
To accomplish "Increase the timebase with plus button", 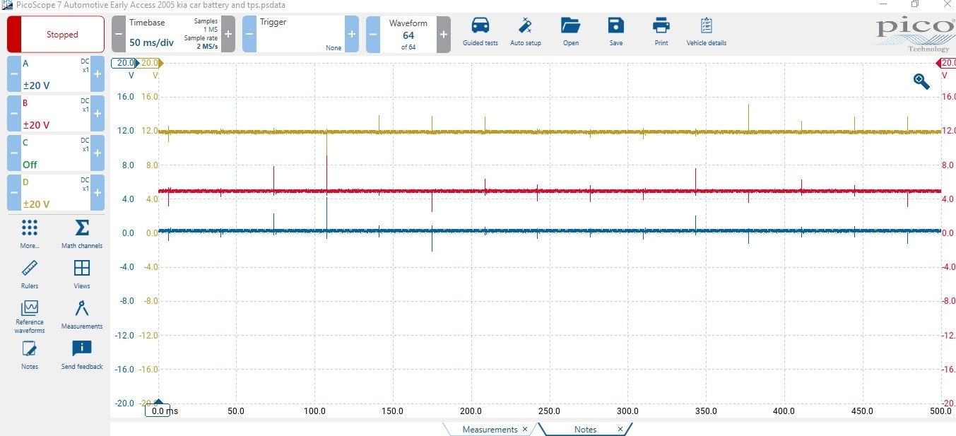I will (x=228, y=35).
